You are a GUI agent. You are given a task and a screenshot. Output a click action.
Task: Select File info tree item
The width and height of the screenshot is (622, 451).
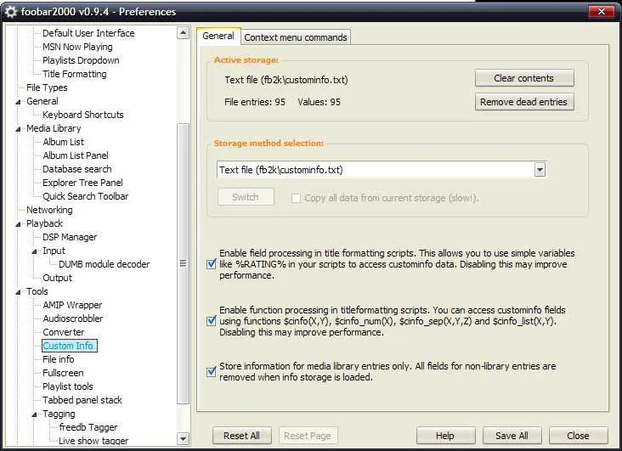click(59, 359)
